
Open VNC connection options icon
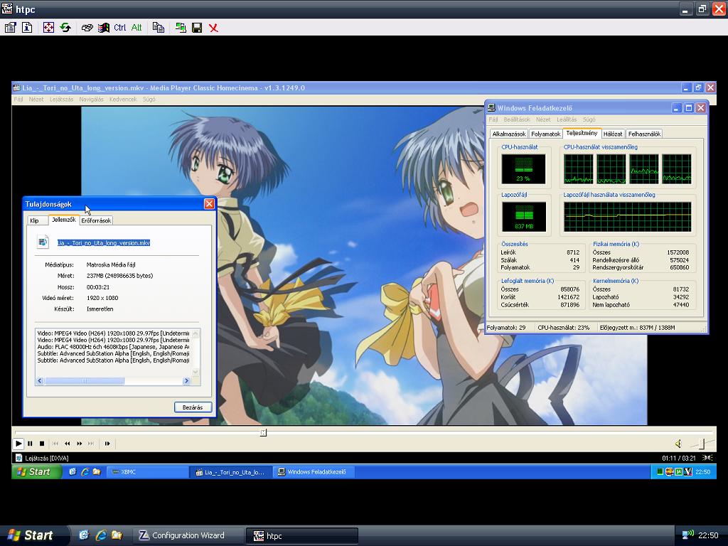click(x=10, y=28)
